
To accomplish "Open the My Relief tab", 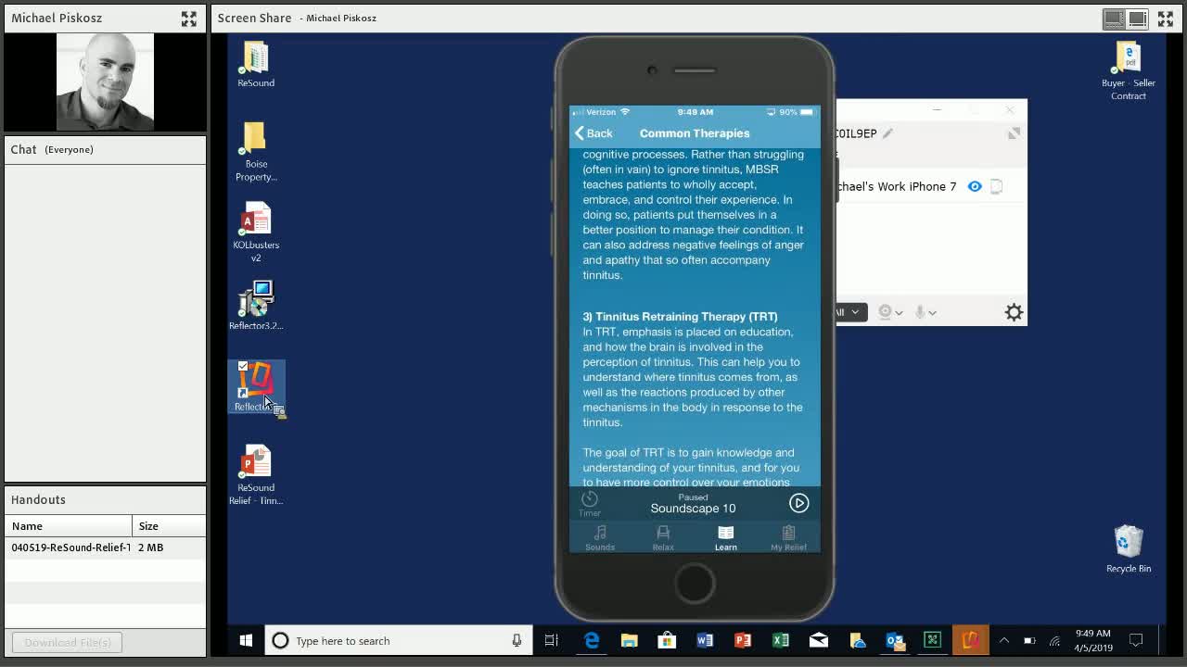I will point(788,537).
